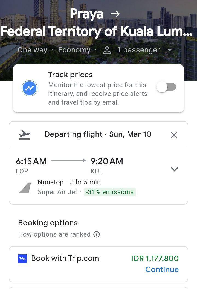Click the -31% emissions badge
This screenshot has width=197, height=289.
(x=110, y=192)
